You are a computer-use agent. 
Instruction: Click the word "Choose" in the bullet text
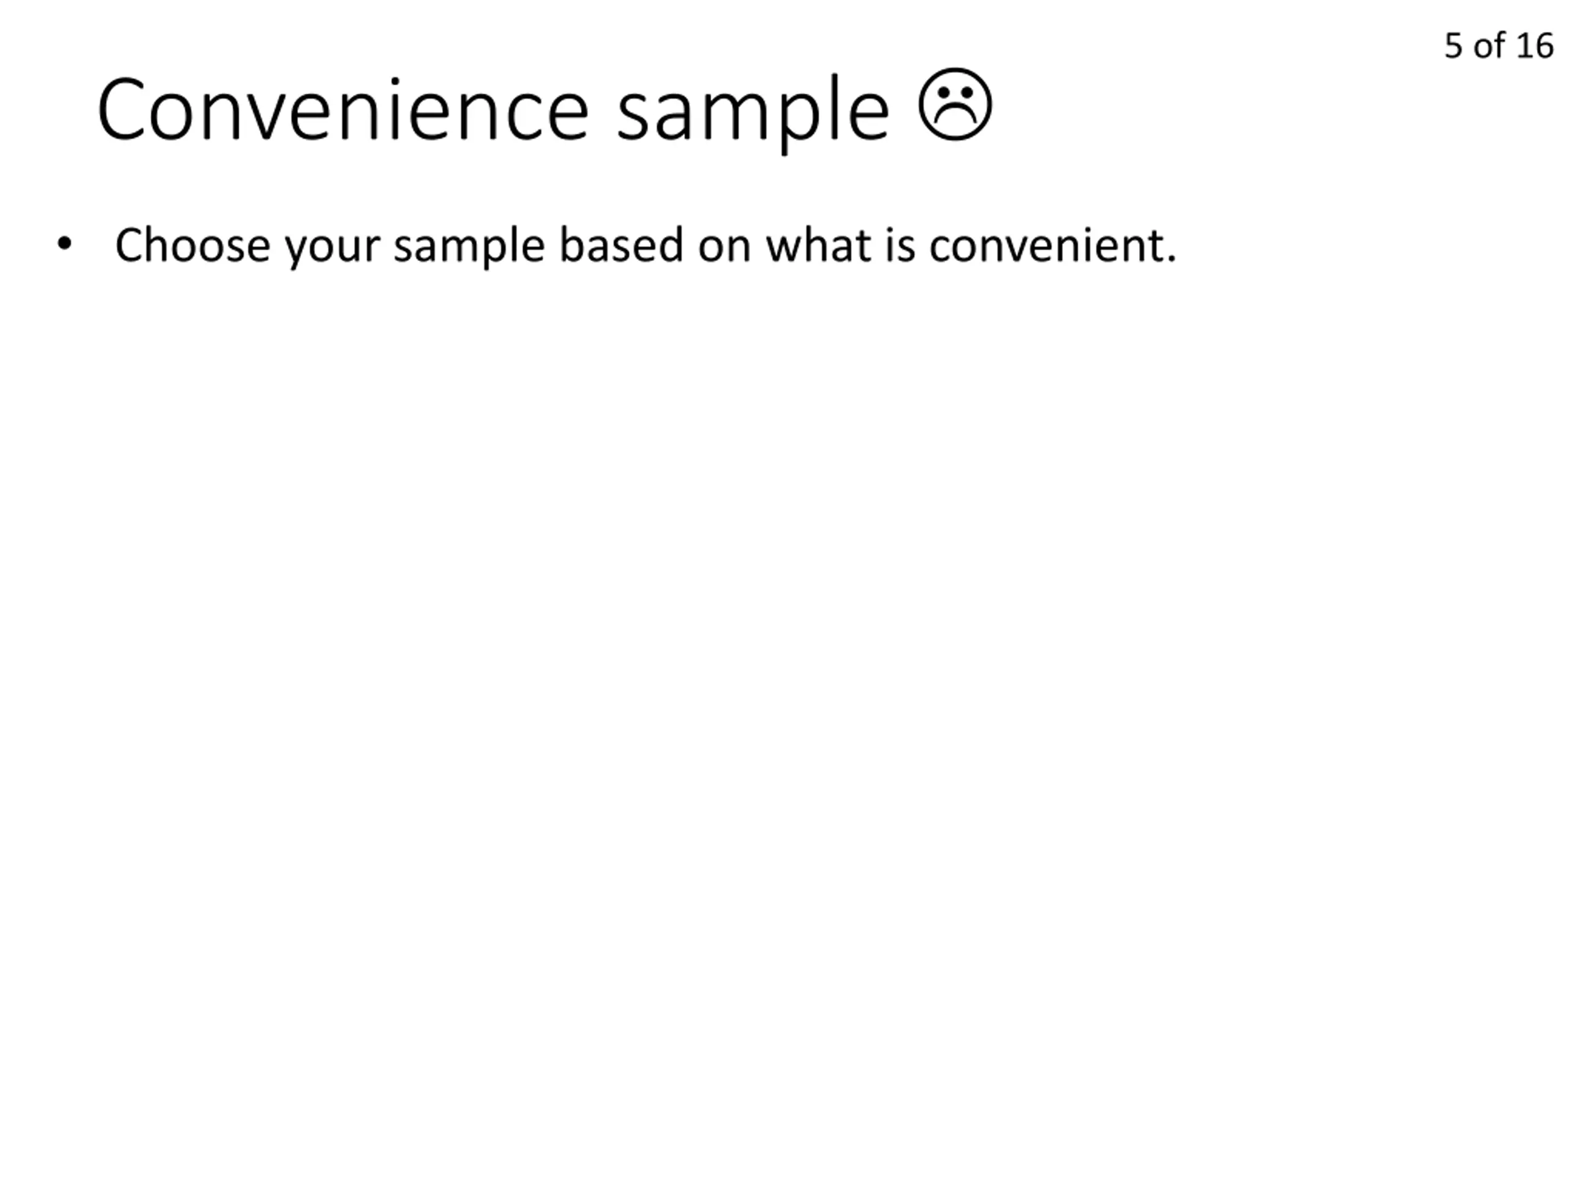click(192, 245)
